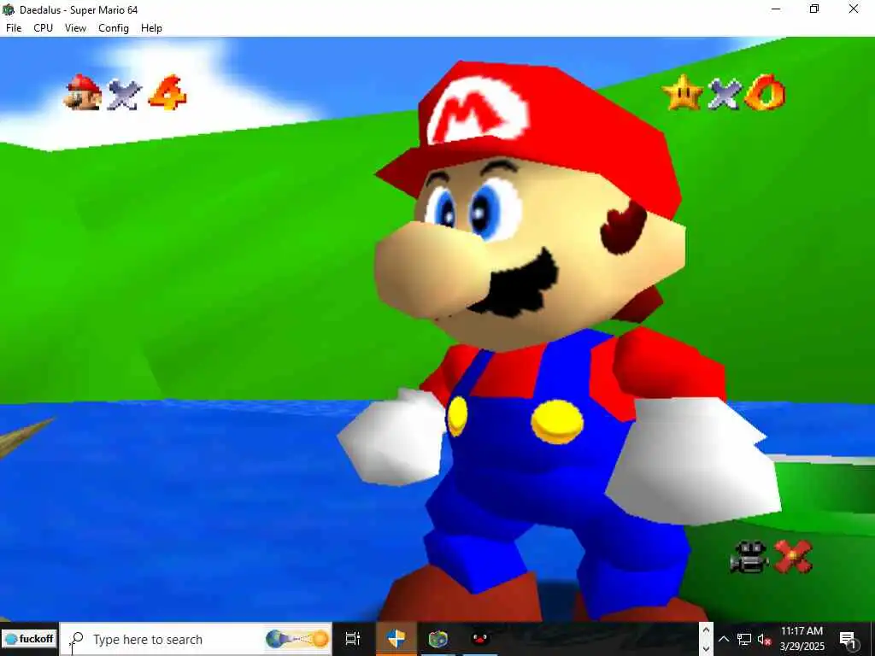Screen dimensions: 875x656
Task: Open the View menu
Action: tap(75, 28)
